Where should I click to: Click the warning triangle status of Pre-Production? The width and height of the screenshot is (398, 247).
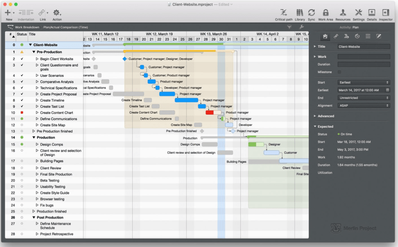[x=22, y=52]
